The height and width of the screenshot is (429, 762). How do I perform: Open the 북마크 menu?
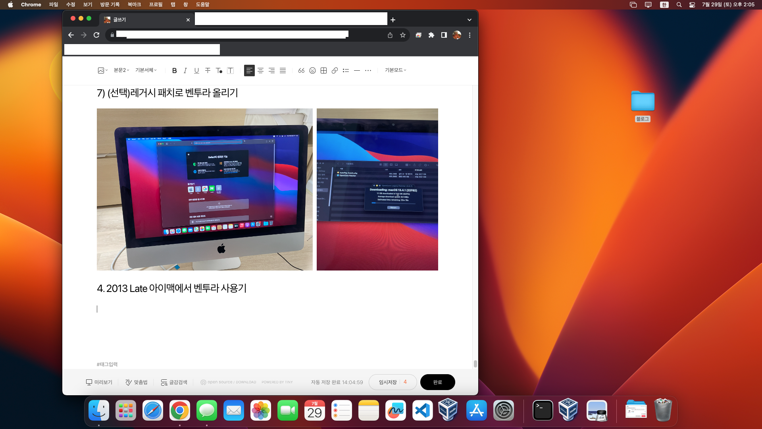[135, 4]
